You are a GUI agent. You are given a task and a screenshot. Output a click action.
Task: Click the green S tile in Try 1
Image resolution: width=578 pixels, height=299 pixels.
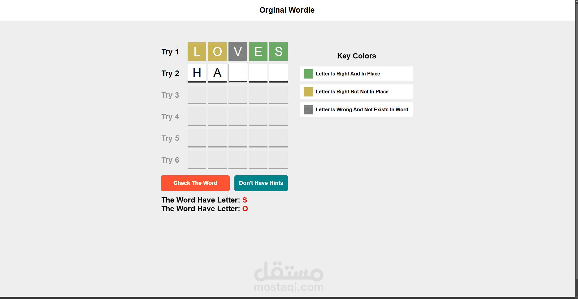point(278,52)
